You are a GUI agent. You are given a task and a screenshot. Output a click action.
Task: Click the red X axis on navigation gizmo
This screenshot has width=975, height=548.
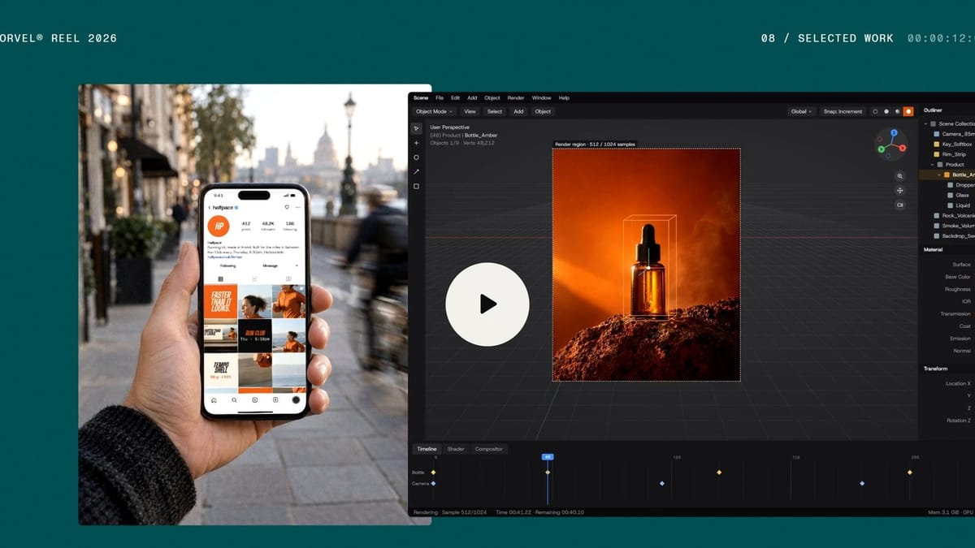pos(903,148)
